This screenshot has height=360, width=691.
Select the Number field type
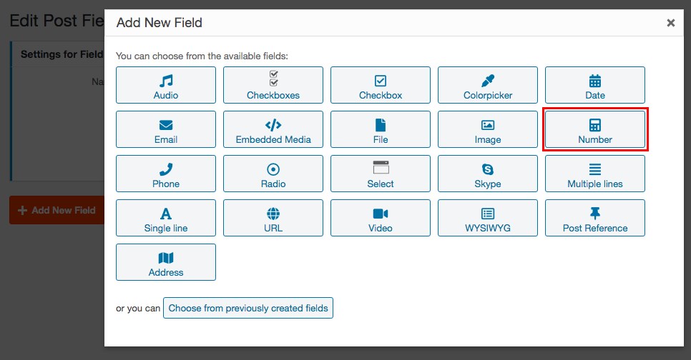(595, 129)
